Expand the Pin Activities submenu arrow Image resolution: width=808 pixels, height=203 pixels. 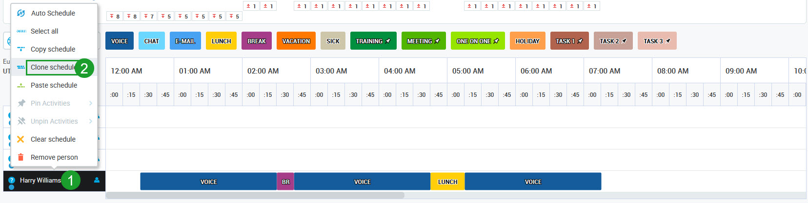[x=91, y=103]
